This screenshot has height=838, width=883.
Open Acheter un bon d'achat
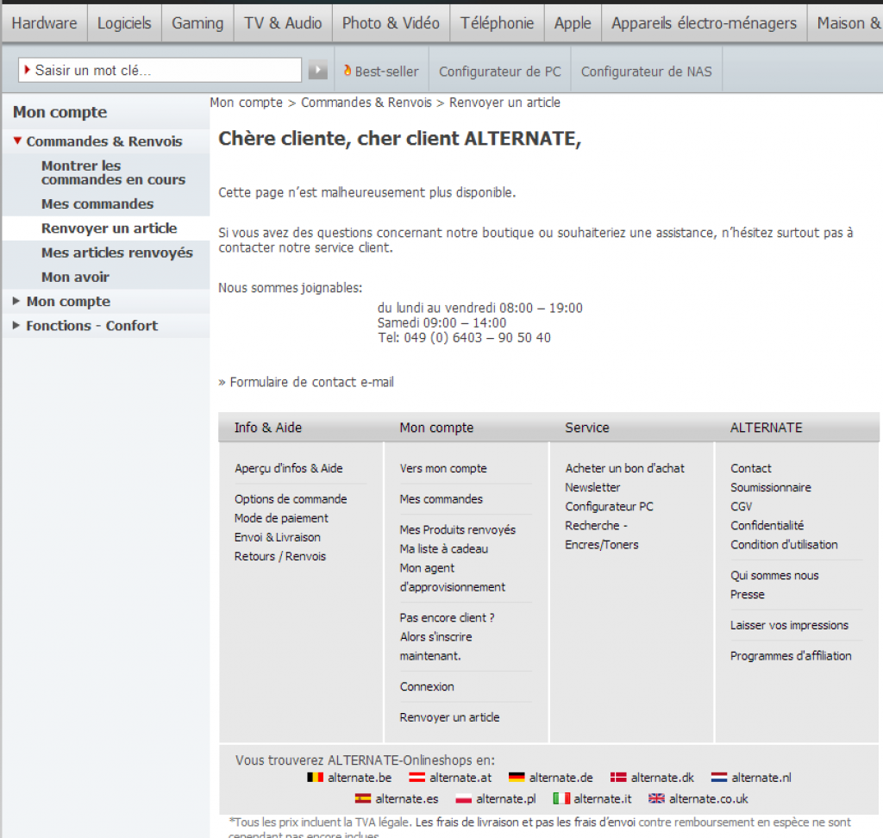[x=624, y=468]
